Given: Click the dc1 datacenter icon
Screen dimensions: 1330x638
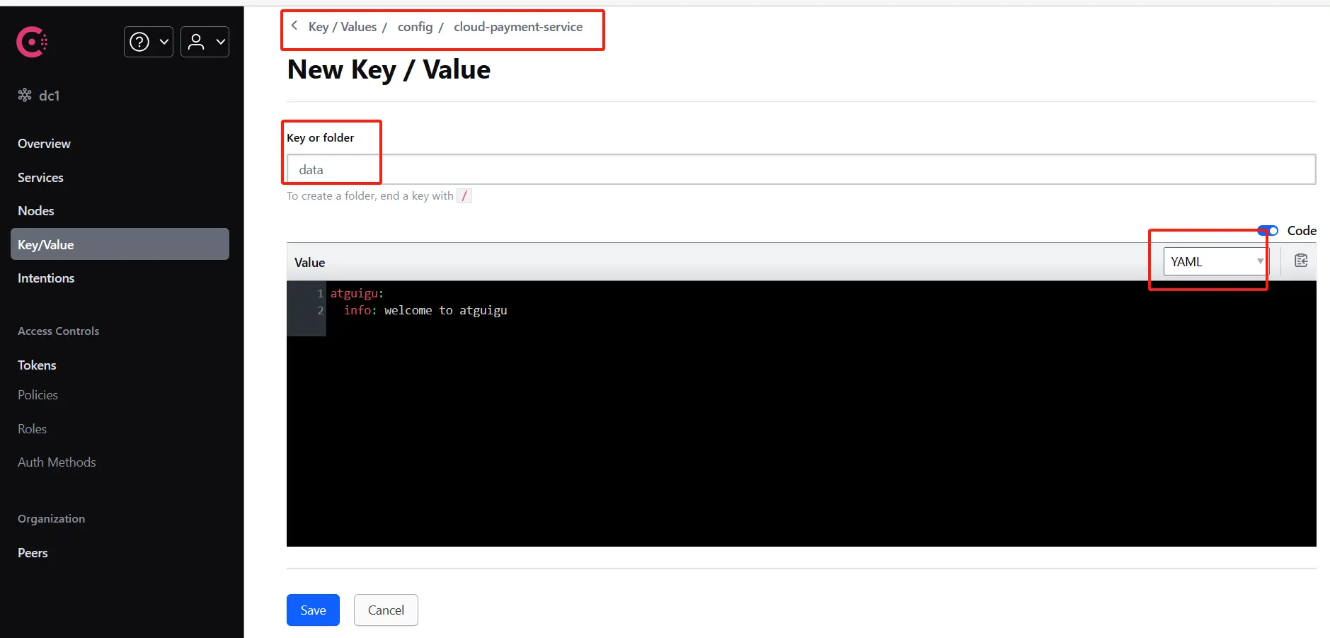Looking at the screenshot, I should coord(25,96).
